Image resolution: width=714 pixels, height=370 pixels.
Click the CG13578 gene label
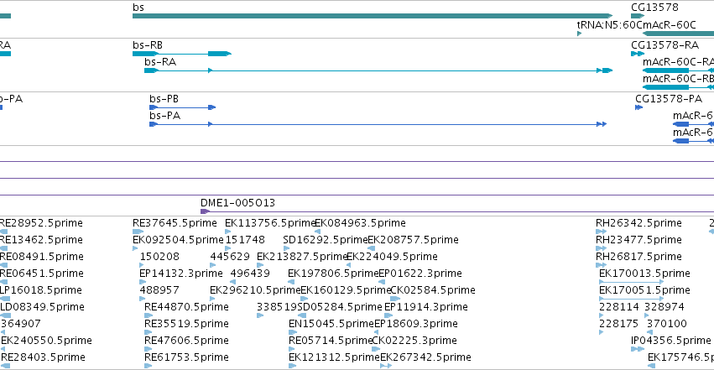click(x=654, y=8)
